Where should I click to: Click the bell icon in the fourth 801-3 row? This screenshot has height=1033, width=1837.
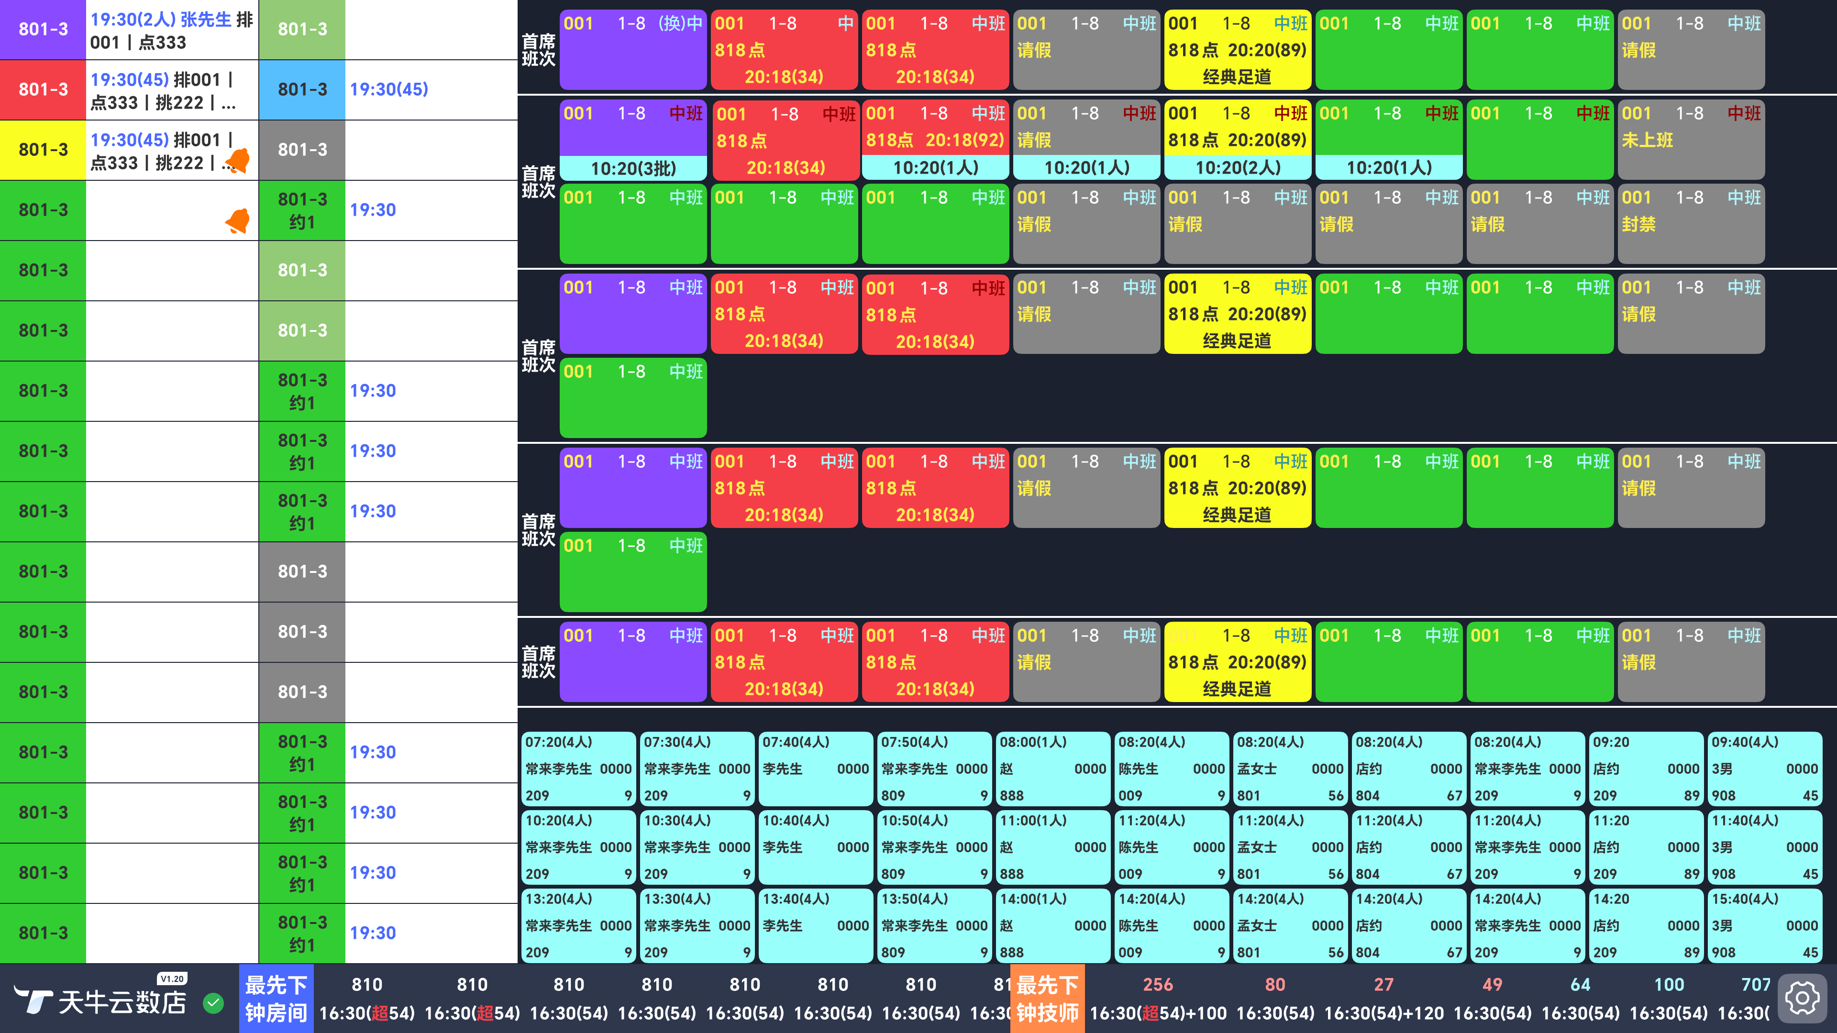238,221
